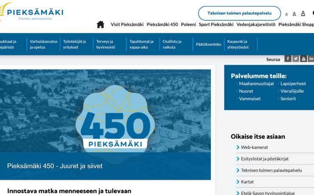The image size is (314, 195).
Task: Open the Visit Pieksämäki link
Action: pos(127,25)
